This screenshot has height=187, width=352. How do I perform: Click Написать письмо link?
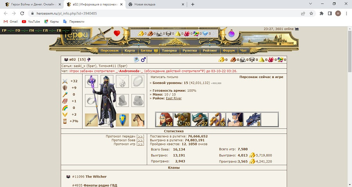coord(164,77)
